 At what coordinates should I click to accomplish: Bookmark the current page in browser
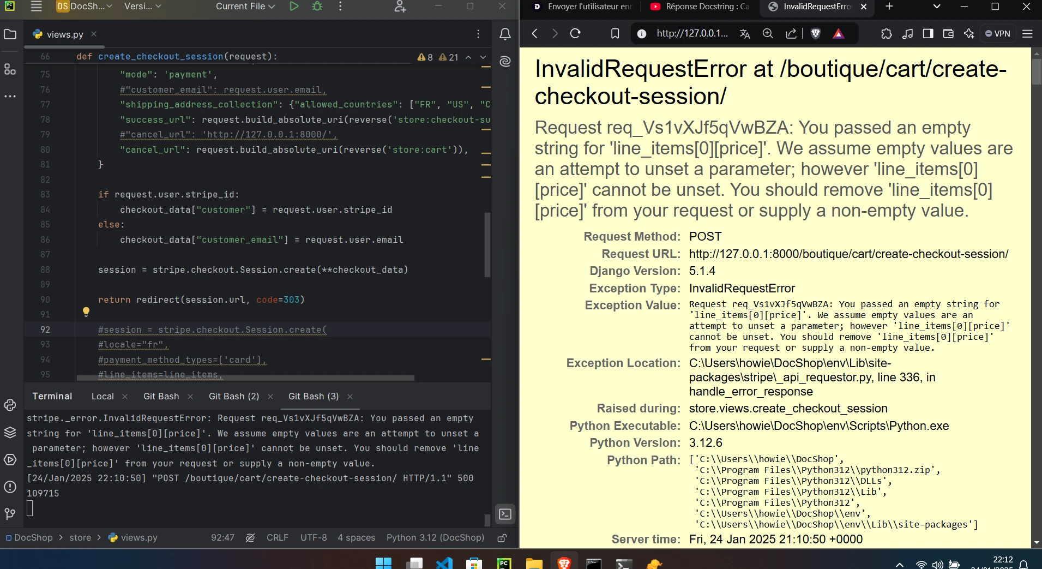(x=615, y=34)
